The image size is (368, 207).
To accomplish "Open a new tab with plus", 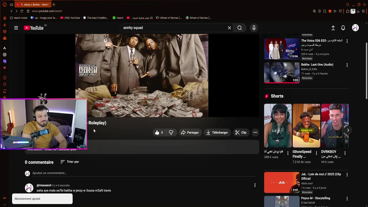I will 53,5.
